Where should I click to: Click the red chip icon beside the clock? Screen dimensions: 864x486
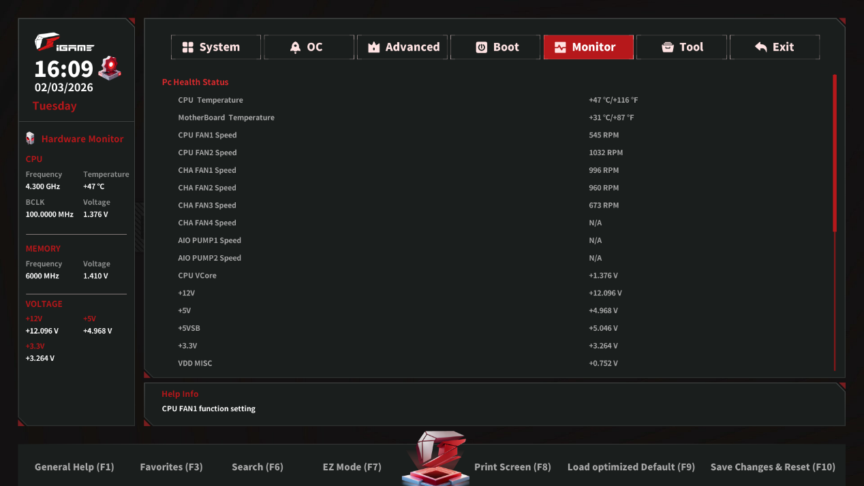point(109,68)
